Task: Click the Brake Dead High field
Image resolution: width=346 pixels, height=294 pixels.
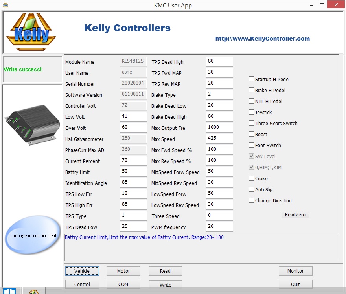Action: coord(219,116)
